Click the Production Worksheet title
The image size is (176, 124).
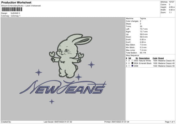click(16, 3)
